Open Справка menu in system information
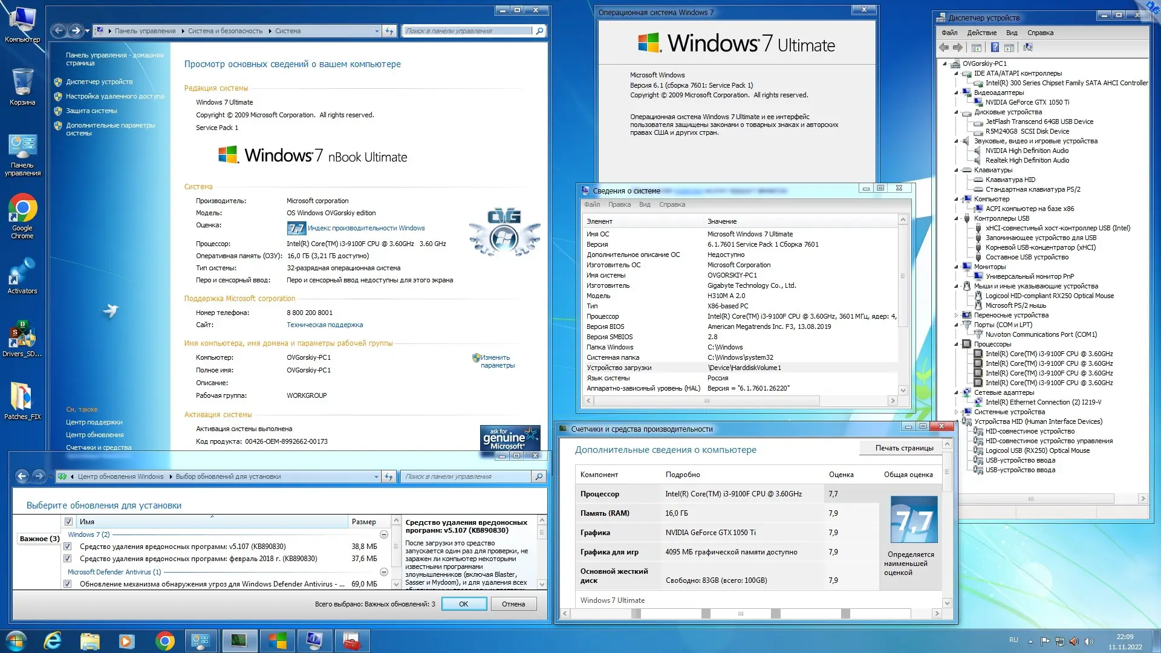This screenshot has width=1161, height=653. coord(672,204)
